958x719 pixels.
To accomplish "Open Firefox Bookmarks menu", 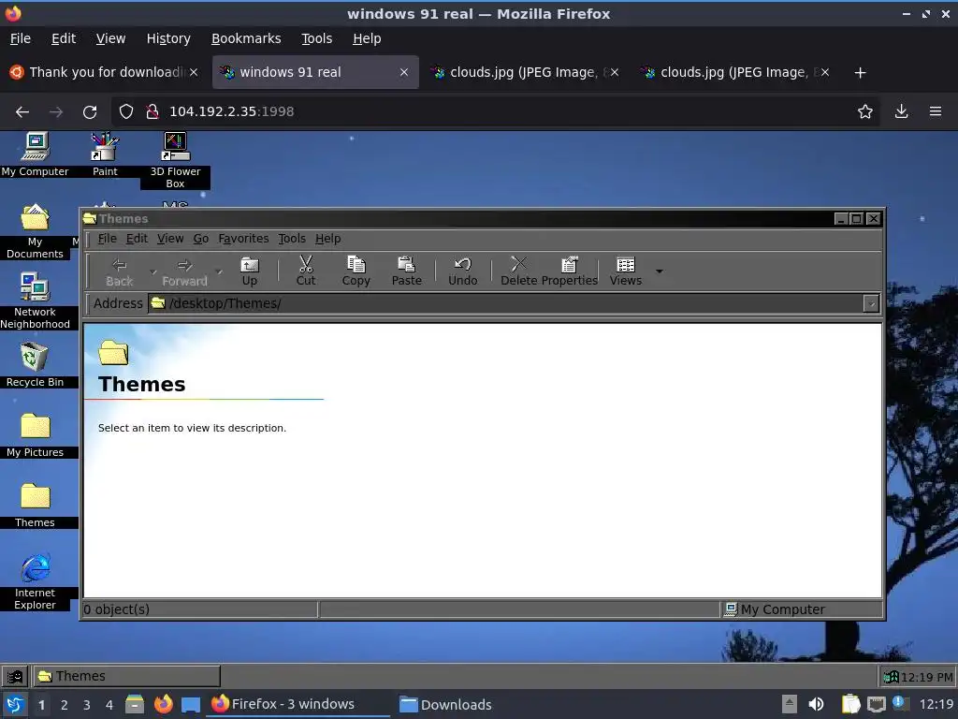I will click(x=246, y=38).
